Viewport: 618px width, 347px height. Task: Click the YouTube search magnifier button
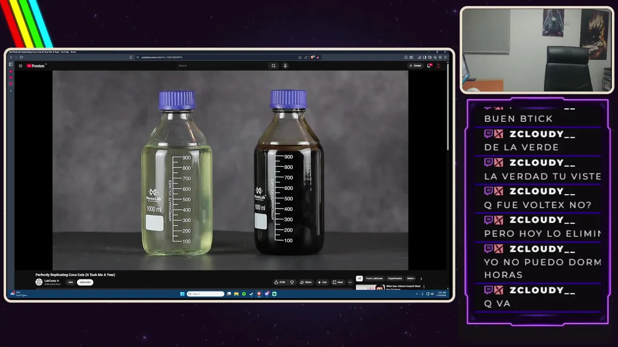[273, 66]
